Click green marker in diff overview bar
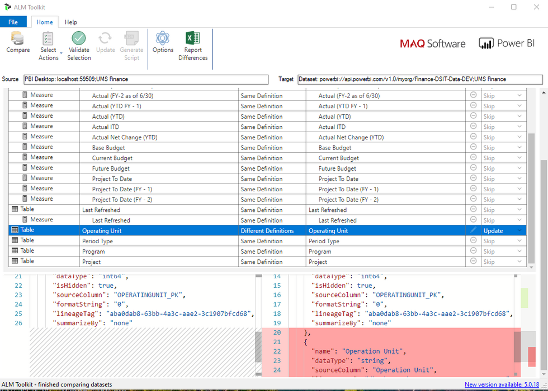548x391 pixels. pos(525,298)
